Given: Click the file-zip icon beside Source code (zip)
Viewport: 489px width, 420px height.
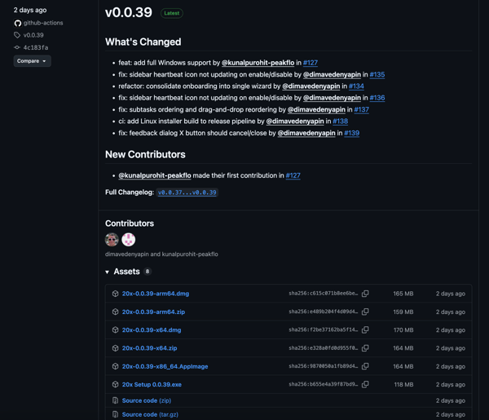Looking at the screenshot, I should pos(115,401).
